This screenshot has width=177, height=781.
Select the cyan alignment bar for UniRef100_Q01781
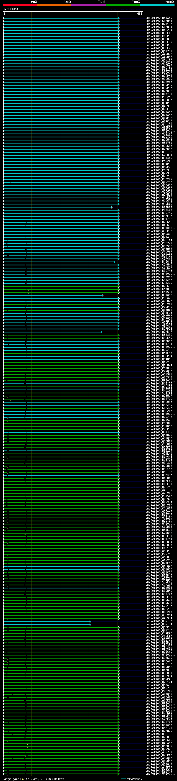(61, 52)
